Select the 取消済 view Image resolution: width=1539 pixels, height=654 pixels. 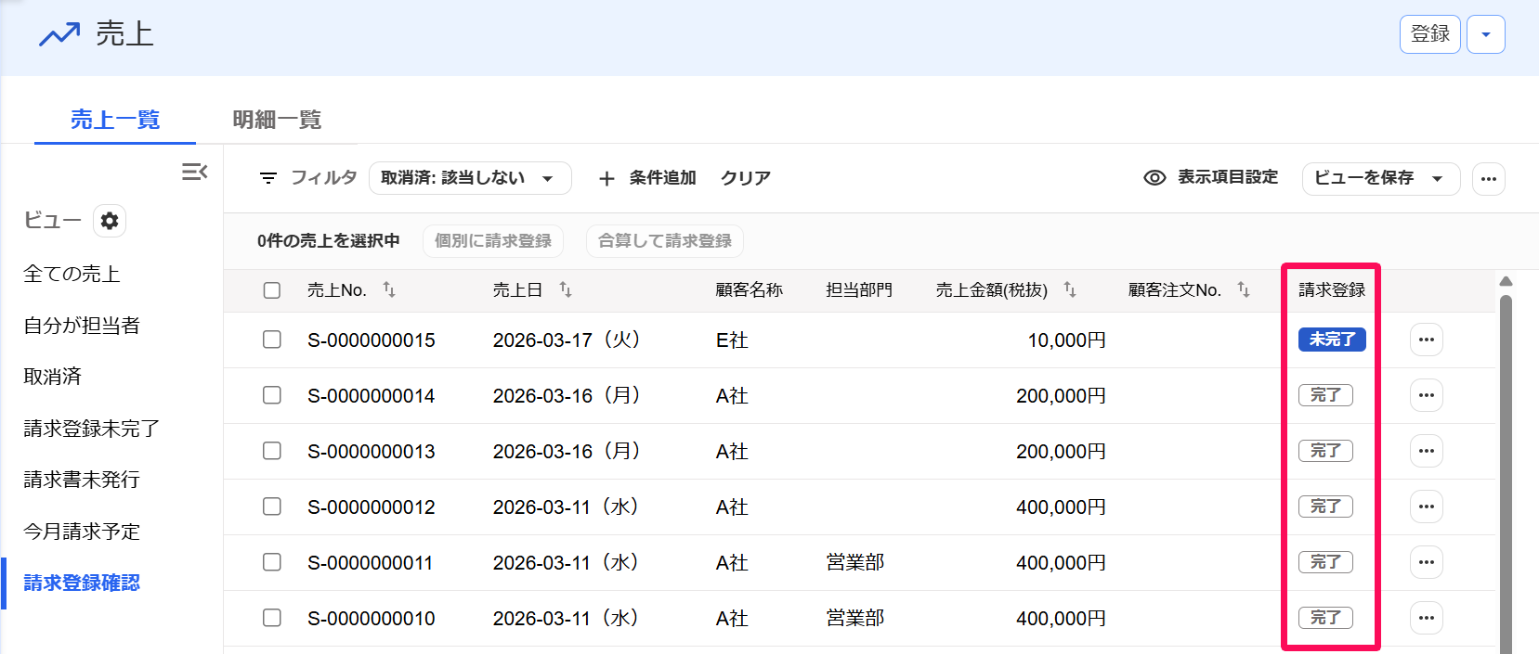point(53,377)
